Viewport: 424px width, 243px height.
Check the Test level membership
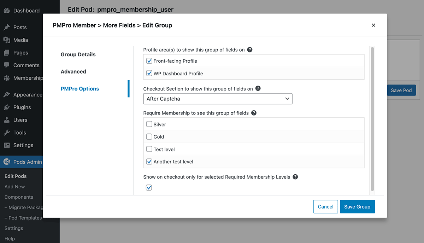pos(149,149)
